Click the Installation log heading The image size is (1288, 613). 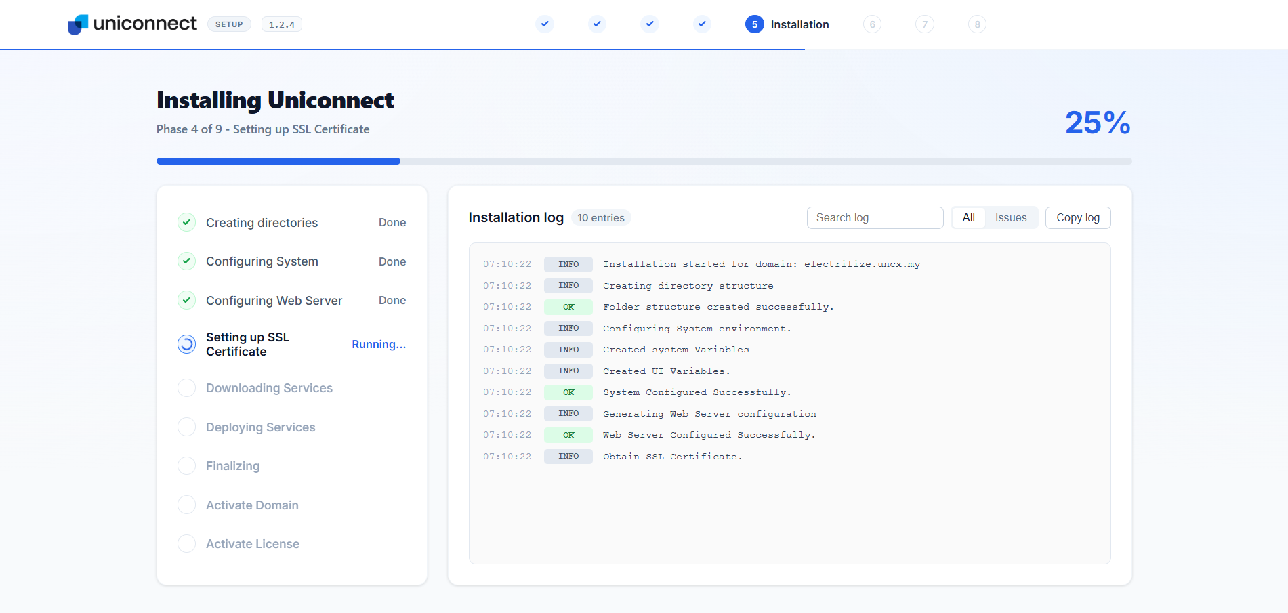516,217
